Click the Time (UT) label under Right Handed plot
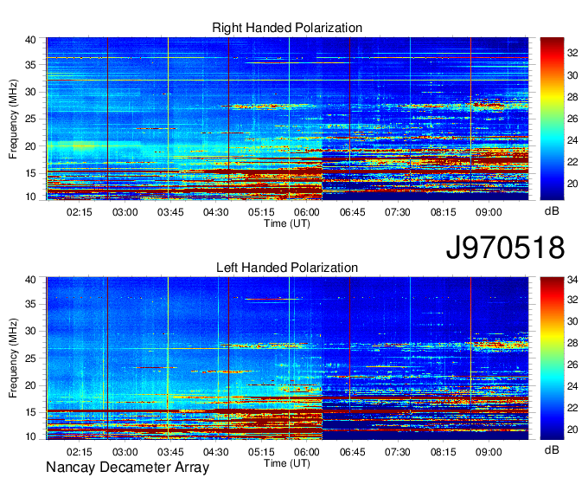 pyautogui.click(x=287, y=223)
